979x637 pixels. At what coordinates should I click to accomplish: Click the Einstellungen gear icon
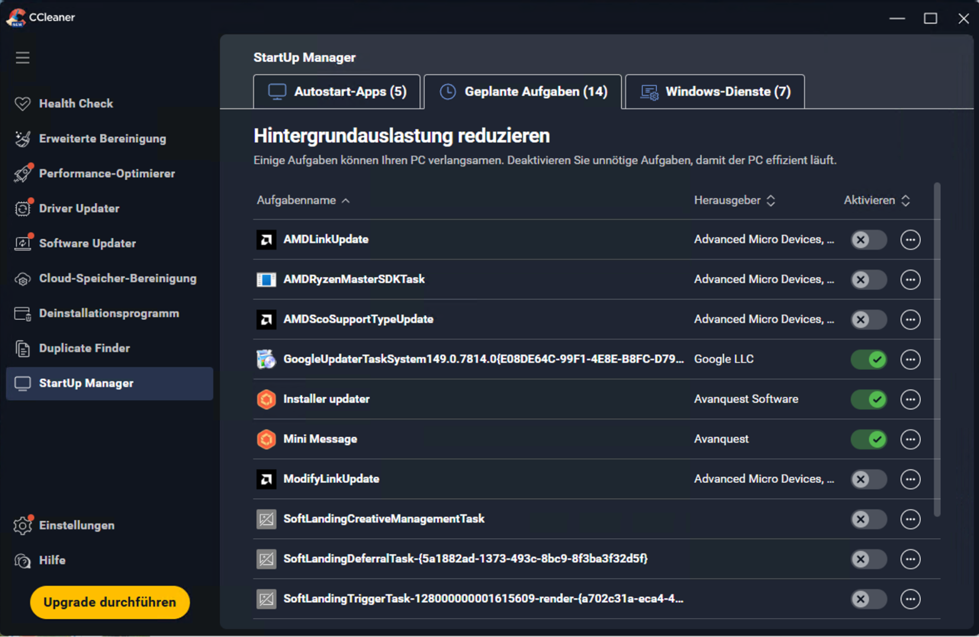coord(23,525)
